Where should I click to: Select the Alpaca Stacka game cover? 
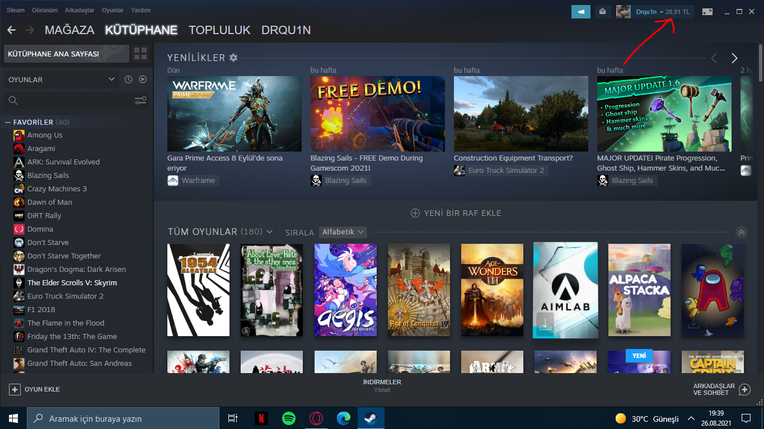point(639,290)
